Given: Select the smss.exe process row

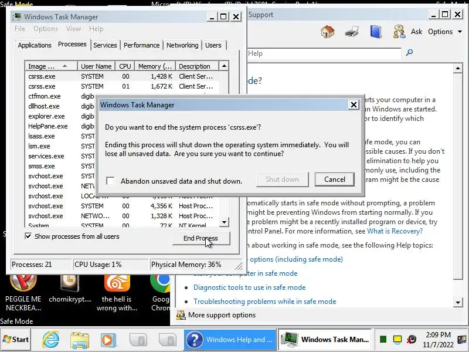Looking at the screenshot, I should [61, 166].
